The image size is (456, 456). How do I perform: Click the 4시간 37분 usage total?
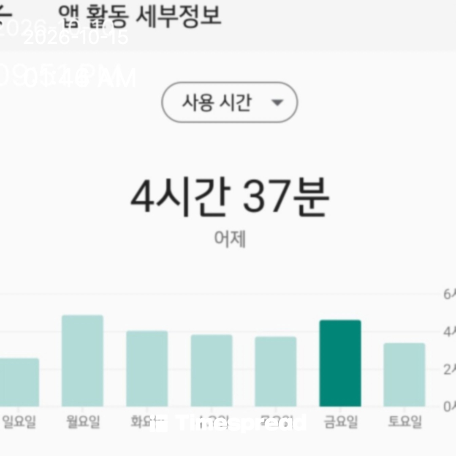pos(230,196)
